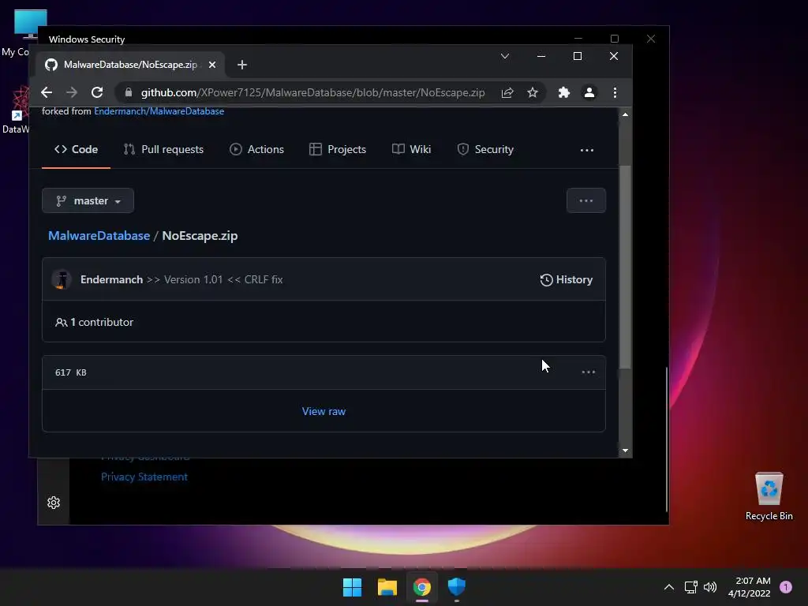The height and width of the screenshot is (606, 808).
Task: Open the taskbar clock and date
Action: pos(750,587)
